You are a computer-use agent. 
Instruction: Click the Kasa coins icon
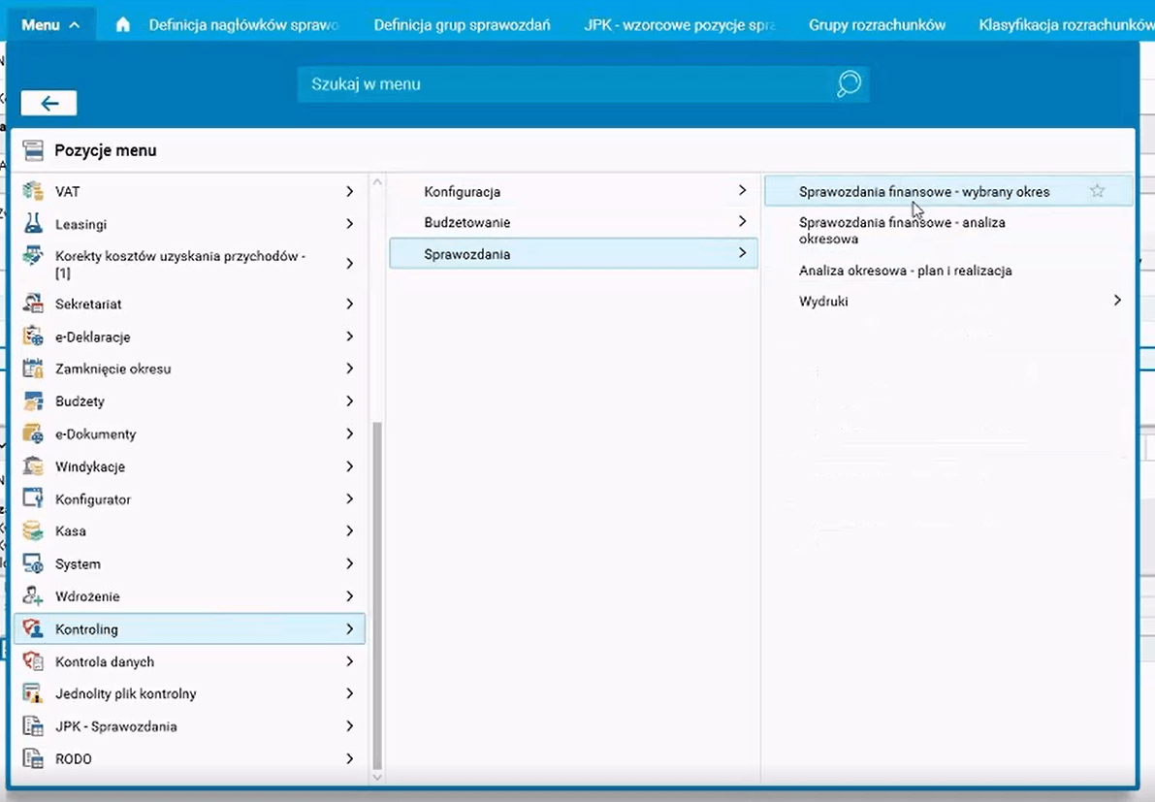click(x=32, y=531)
